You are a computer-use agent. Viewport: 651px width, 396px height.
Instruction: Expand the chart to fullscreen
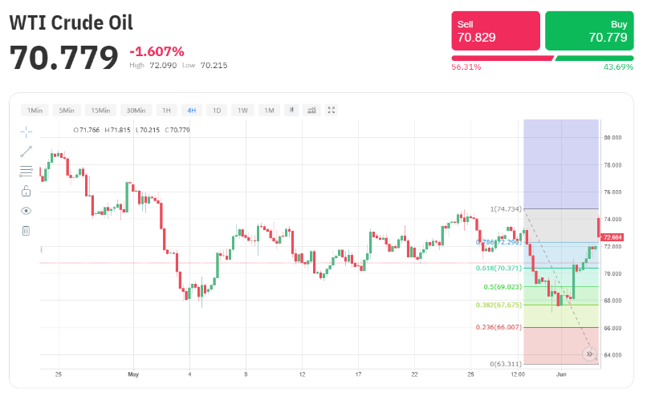[x=331, y=110]
